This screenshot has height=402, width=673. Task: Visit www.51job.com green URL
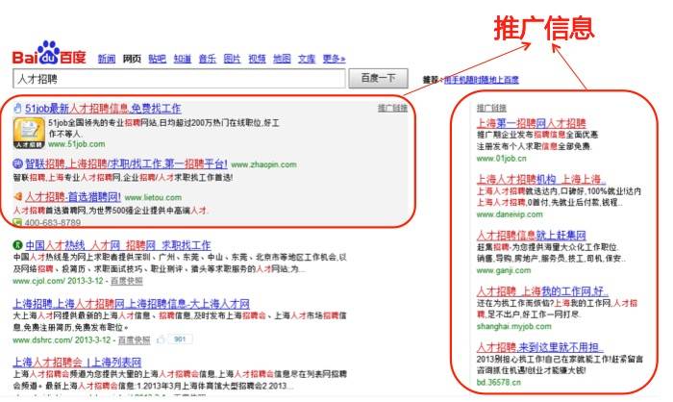(x=76, y=144)
